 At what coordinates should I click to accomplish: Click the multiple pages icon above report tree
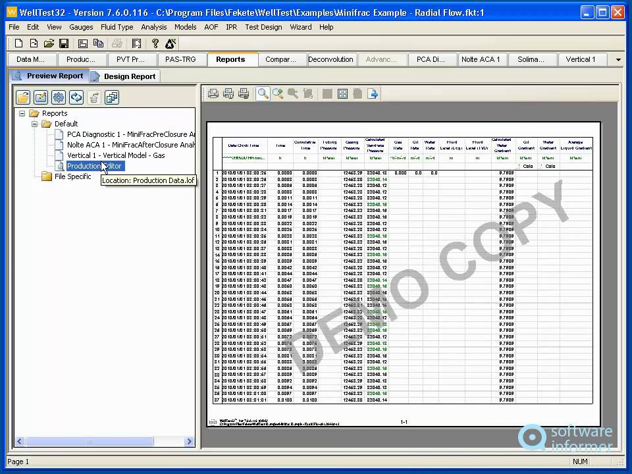pyautogui.click(x=112, y=97)
